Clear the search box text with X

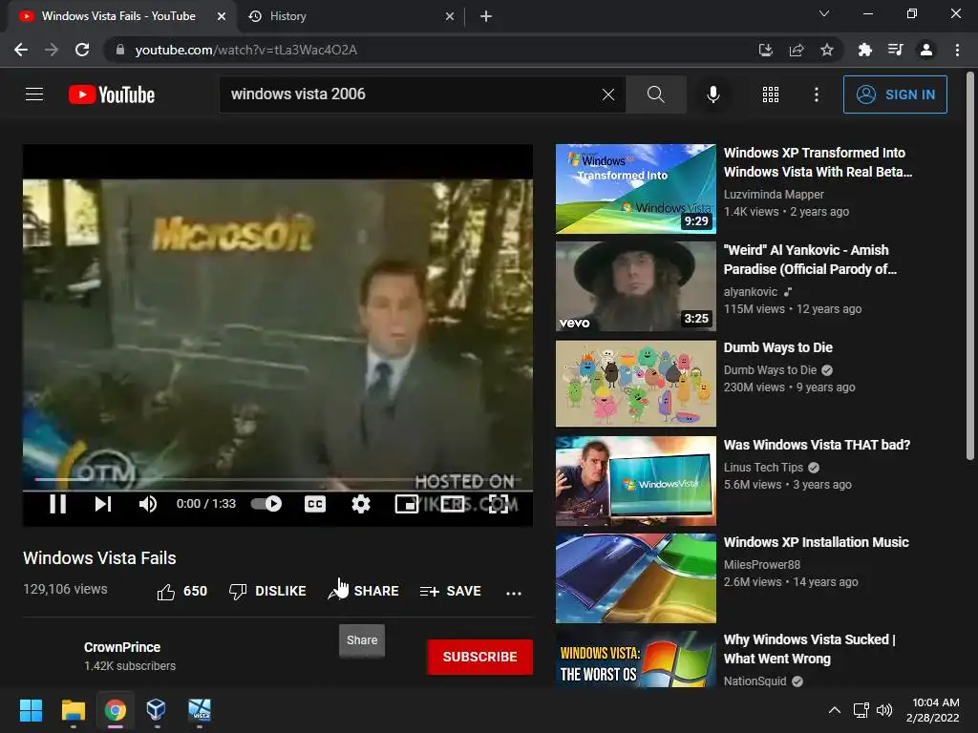click(608, 94)
